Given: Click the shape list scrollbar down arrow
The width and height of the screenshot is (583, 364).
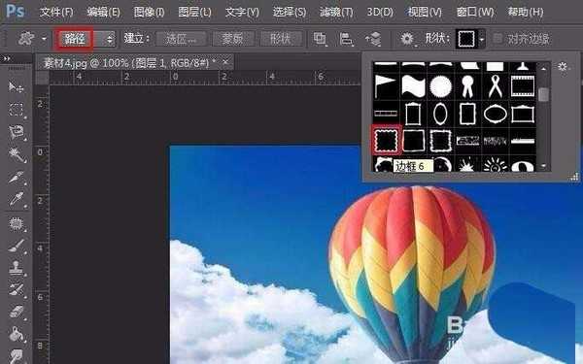Looking at the screenshot, I should pos(543,166).
